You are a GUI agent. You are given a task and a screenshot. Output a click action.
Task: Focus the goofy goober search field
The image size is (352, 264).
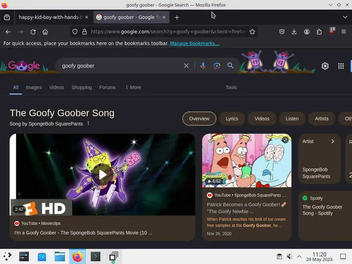click(121, 66)
